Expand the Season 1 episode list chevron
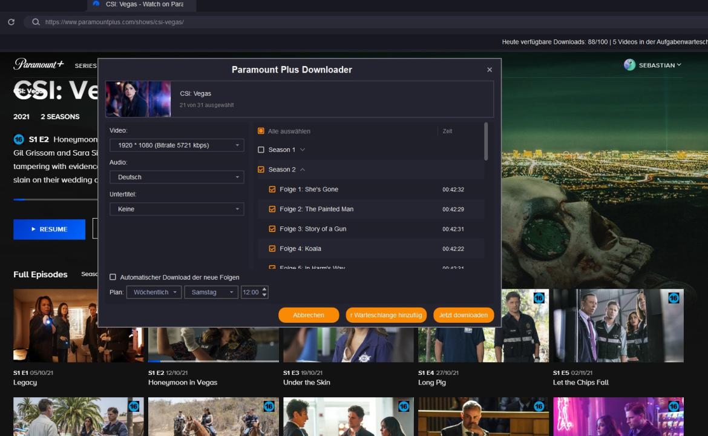708x436 pixels. point(303,150)
